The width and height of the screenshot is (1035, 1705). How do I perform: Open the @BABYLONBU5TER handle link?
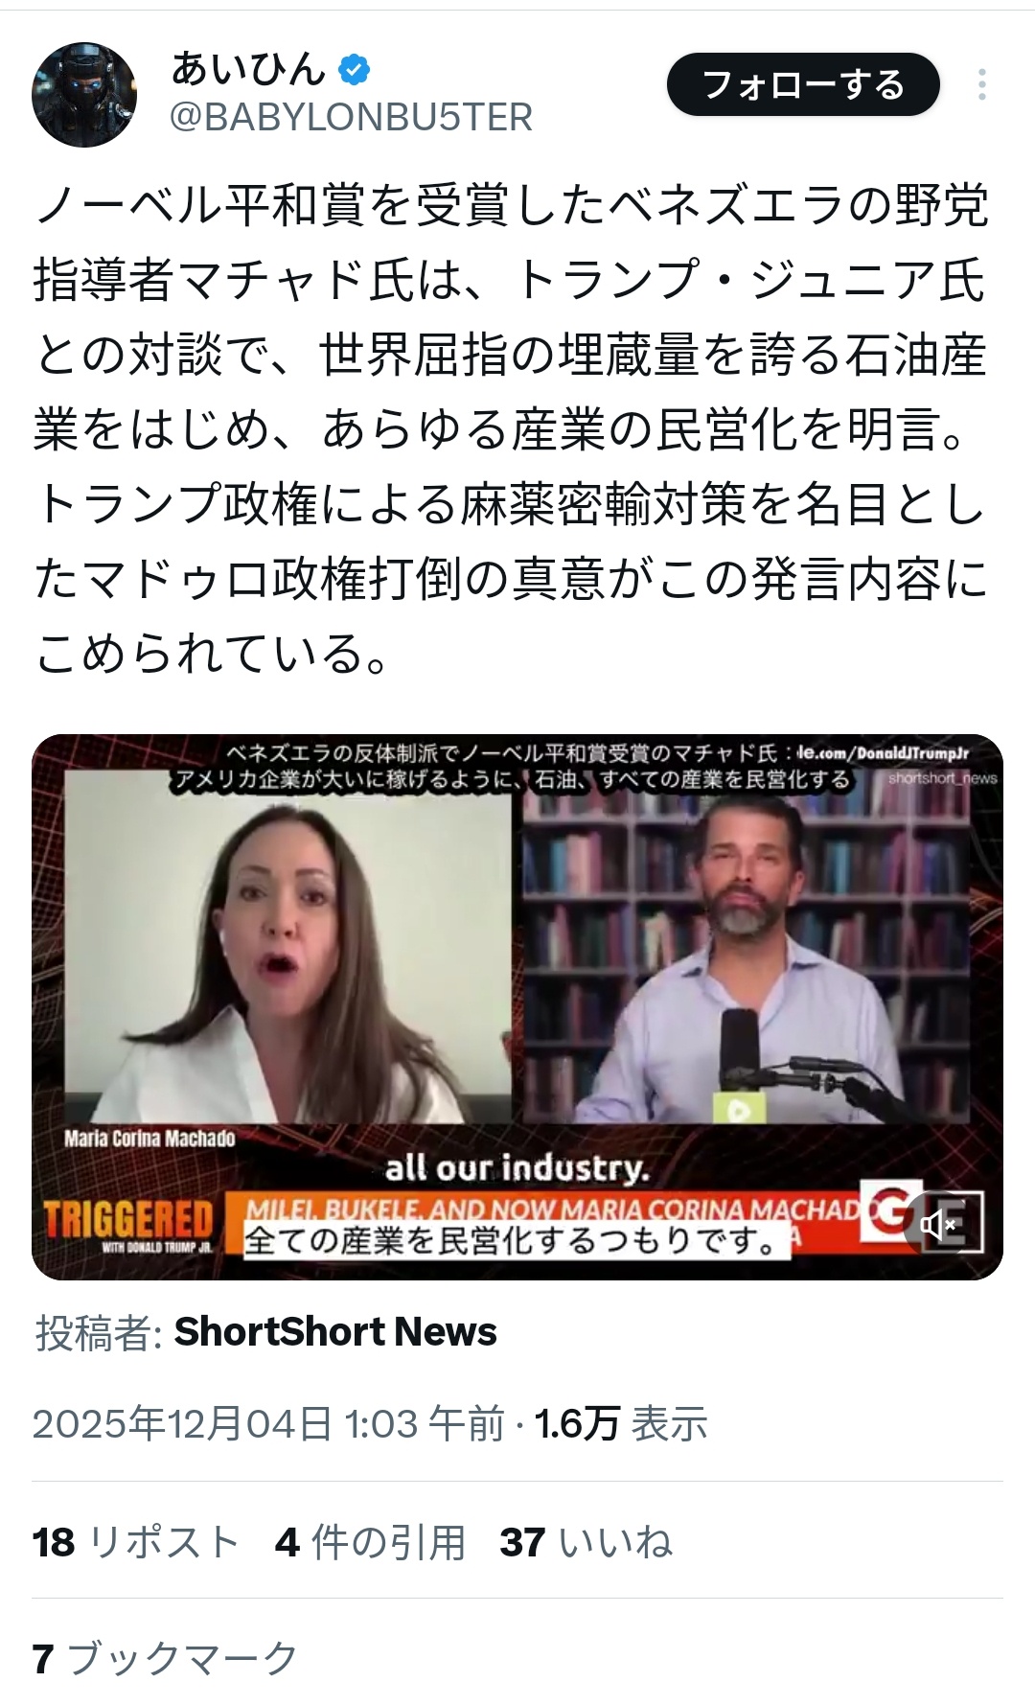(x=351, y=118)
